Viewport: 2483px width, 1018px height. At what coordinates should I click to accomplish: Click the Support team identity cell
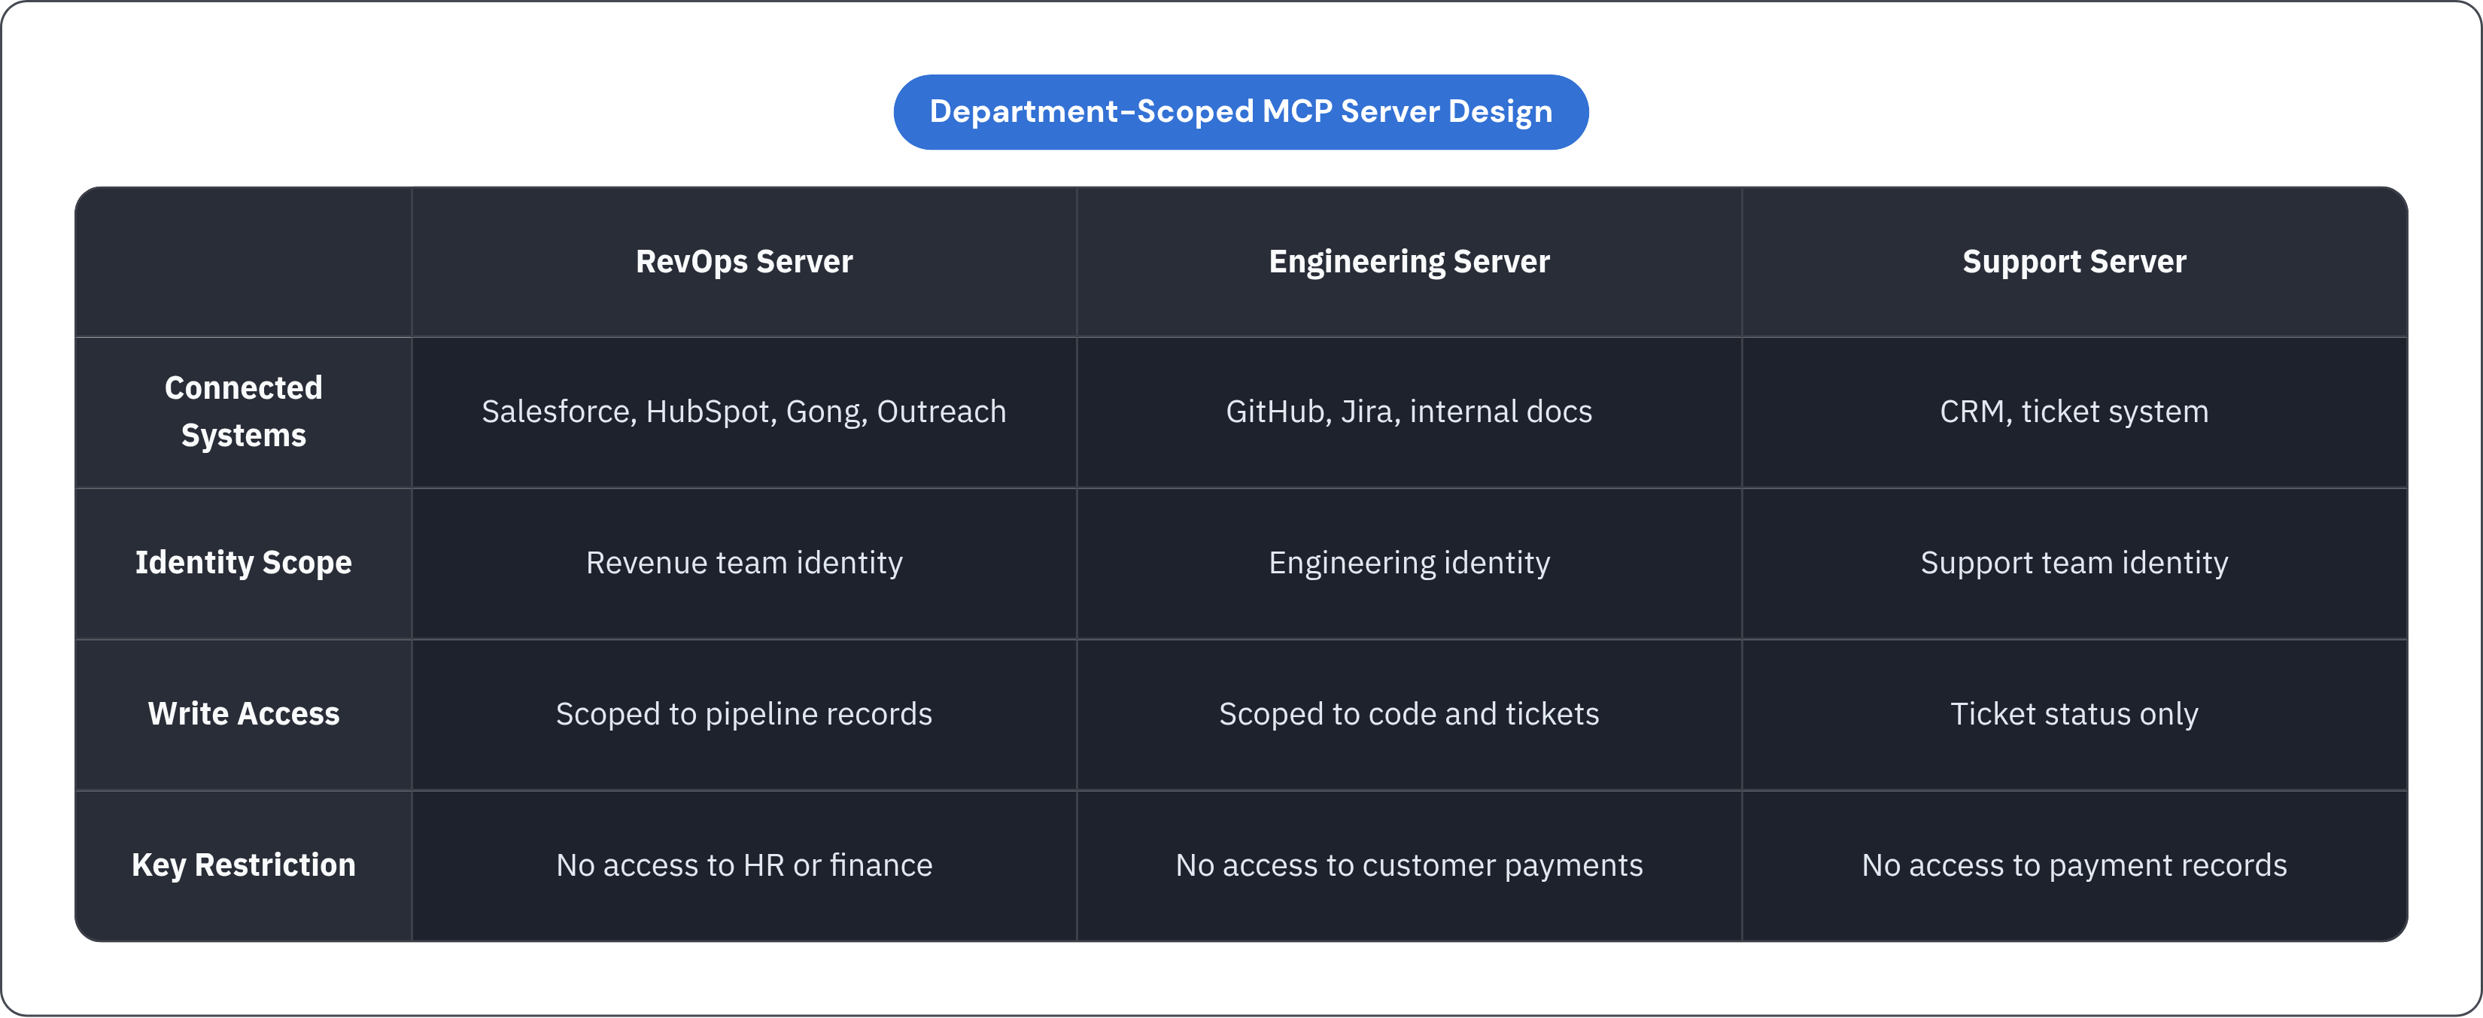click(x=2074, y=563)
